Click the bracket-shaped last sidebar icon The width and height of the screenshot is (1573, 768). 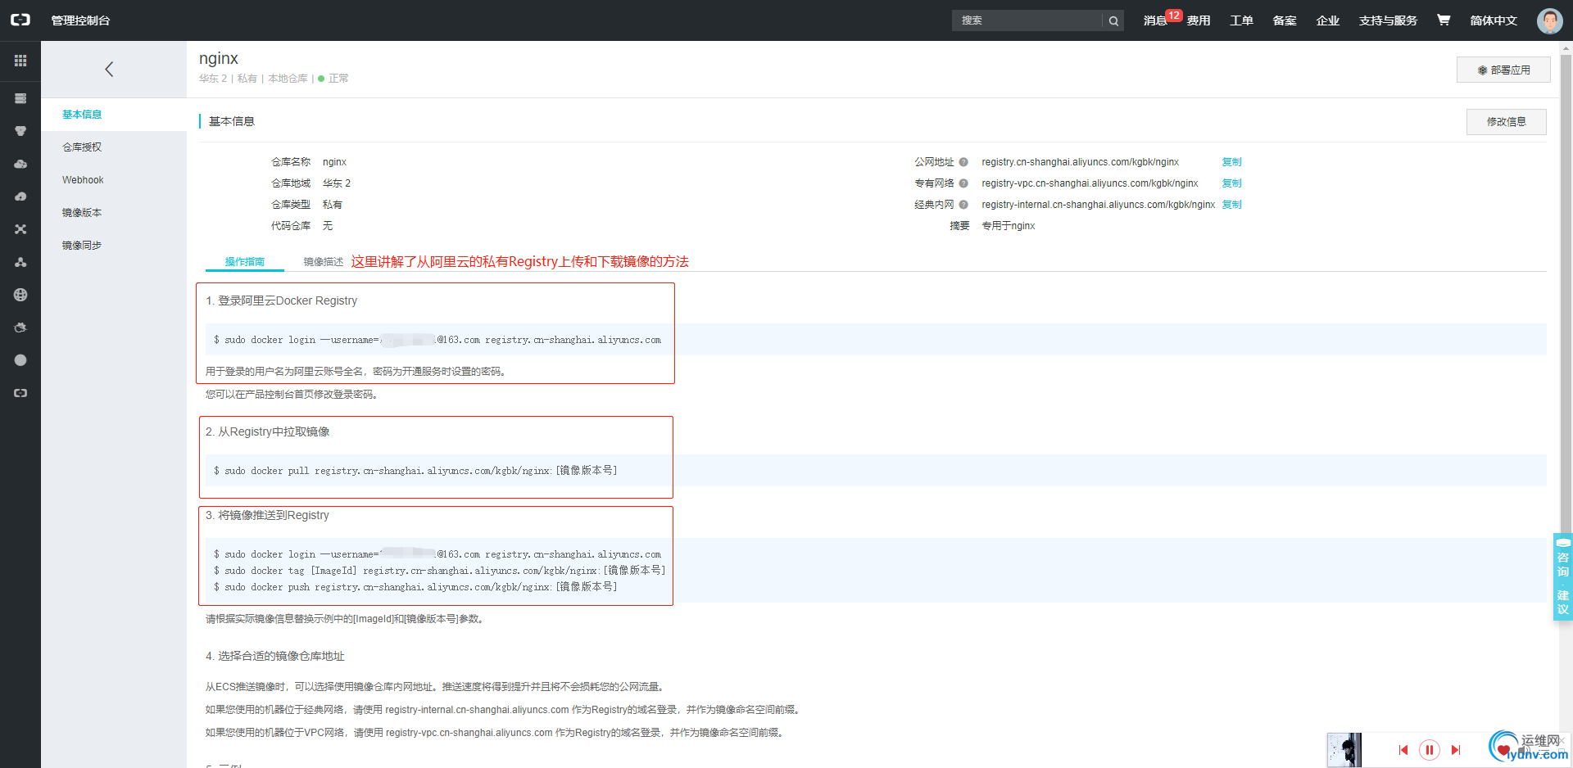(20, 393)
